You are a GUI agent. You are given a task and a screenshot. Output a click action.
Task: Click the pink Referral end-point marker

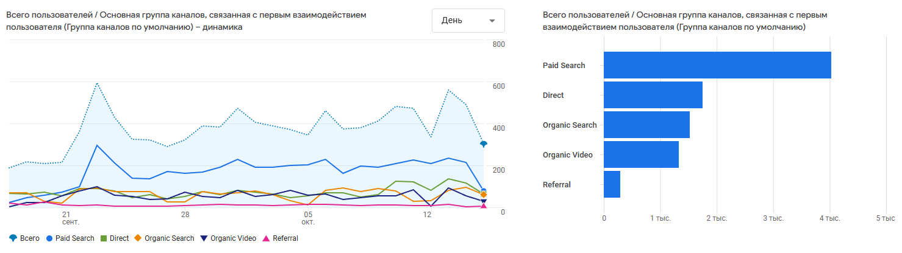pos(484,206)
